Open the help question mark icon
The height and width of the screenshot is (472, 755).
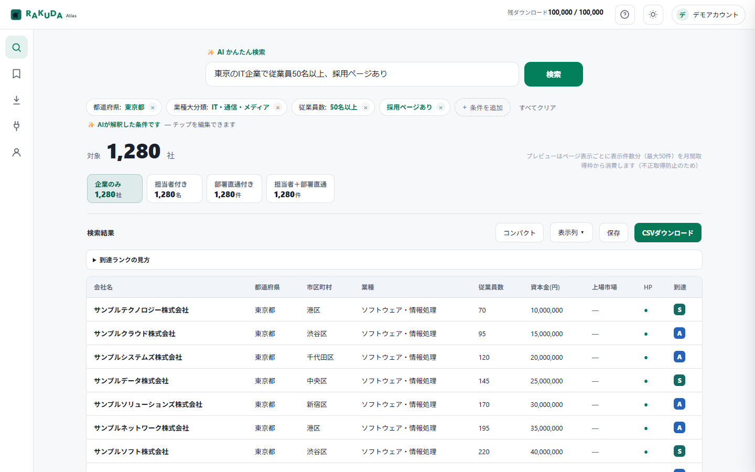click(x=624, y=15)
